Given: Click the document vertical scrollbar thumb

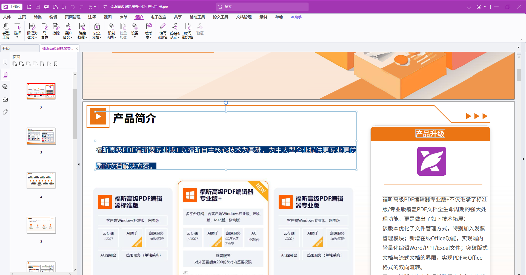Looking at the screenshot, I should click(x=519, y=75).
